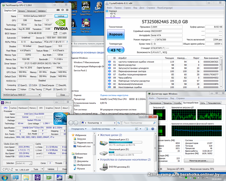Click GPU-Z Close button
226x181 pixels.
[62, 95]
